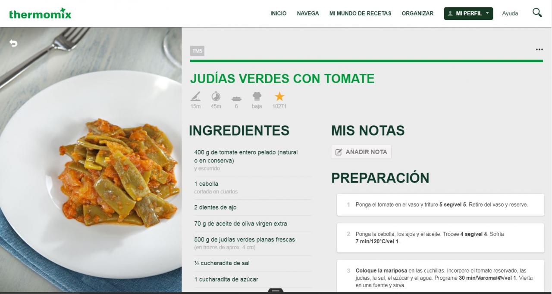Click the total time 45m clock icon
Viewport: 552px width, 294px height.
[216, 96]
